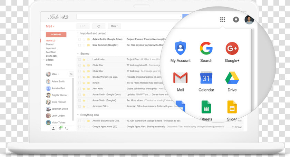Image resolution: width=290 pixels, height=157 pixels.
Task: Open the Google apps grid launcher
Action: [222, 19]
